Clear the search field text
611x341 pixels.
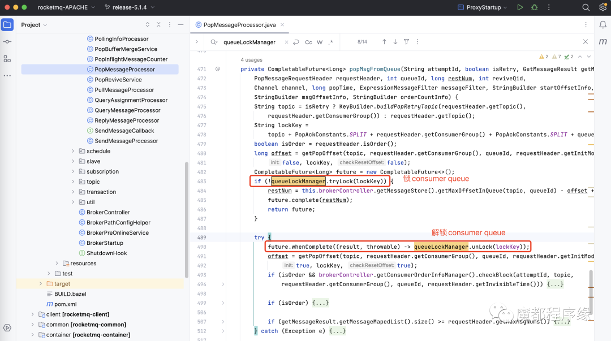286,42
